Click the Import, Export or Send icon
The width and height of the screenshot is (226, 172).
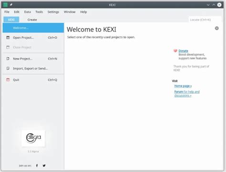[x=8, y=68]
